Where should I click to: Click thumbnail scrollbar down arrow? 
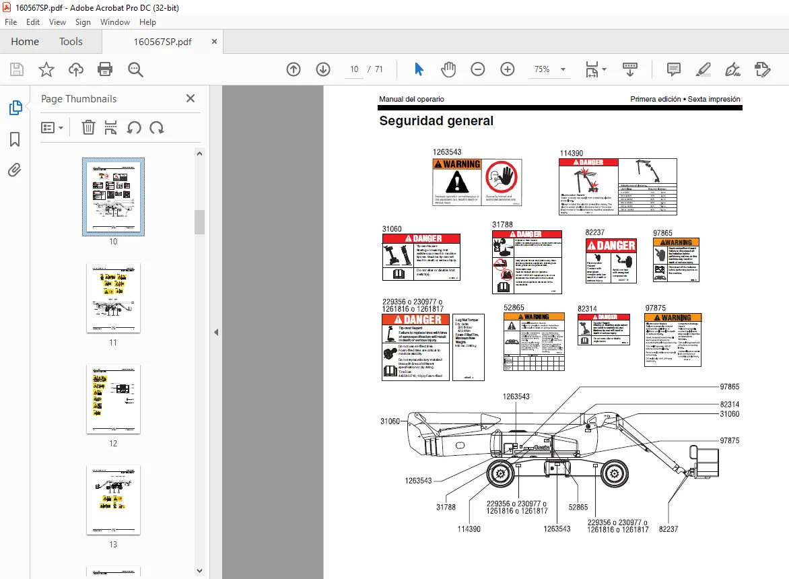pos(200,570)
